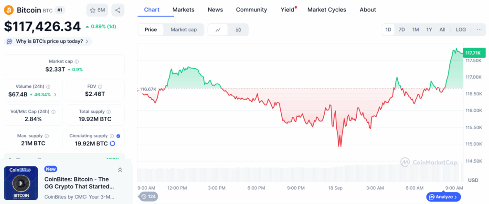This screenshot has height=204, width=489.
Task: Set chart range to 7D
Action: click(x=402, y=30)
